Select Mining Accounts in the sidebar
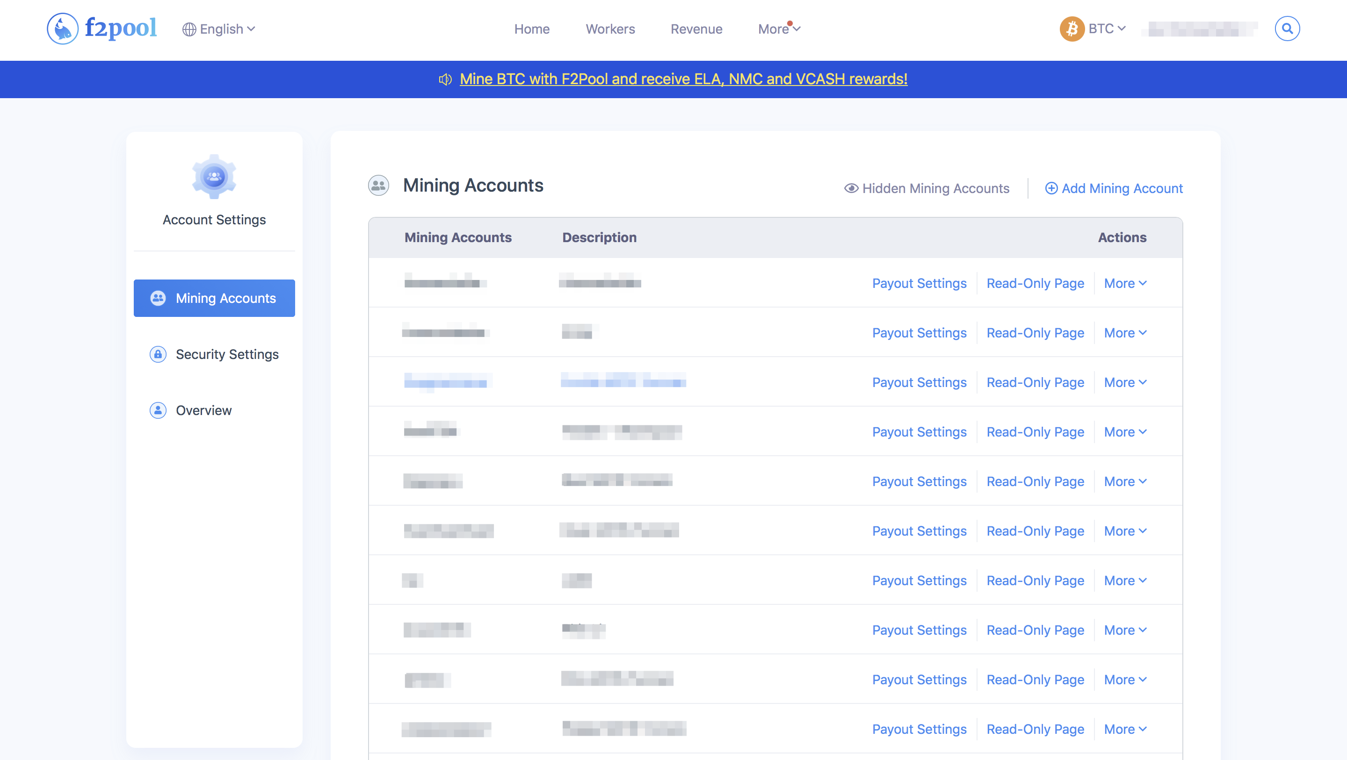 coord(214,298)
